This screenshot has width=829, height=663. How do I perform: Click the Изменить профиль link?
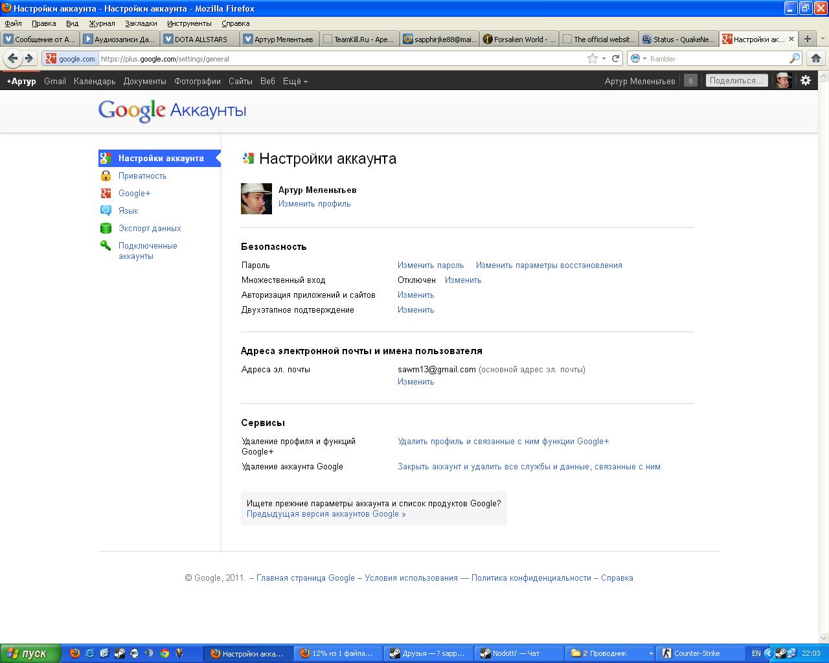click(314, 203)
